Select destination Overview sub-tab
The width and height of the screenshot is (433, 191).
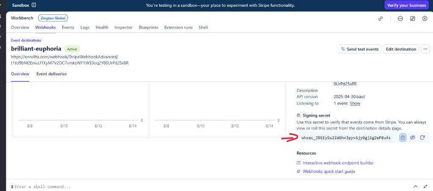[20, 74]
